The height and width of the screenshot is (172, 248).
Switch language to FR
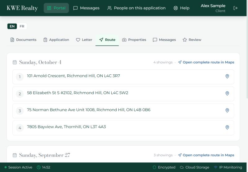(x=22, y=26)
